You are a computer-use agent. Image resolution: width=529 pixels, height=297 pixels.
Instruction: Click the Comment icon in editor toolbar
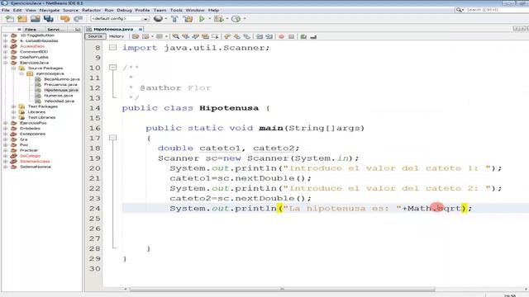click(303, 36)
